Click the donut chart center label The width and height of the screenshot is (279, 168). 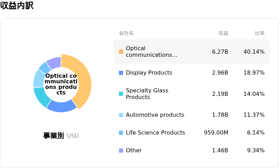coord(61,84)
